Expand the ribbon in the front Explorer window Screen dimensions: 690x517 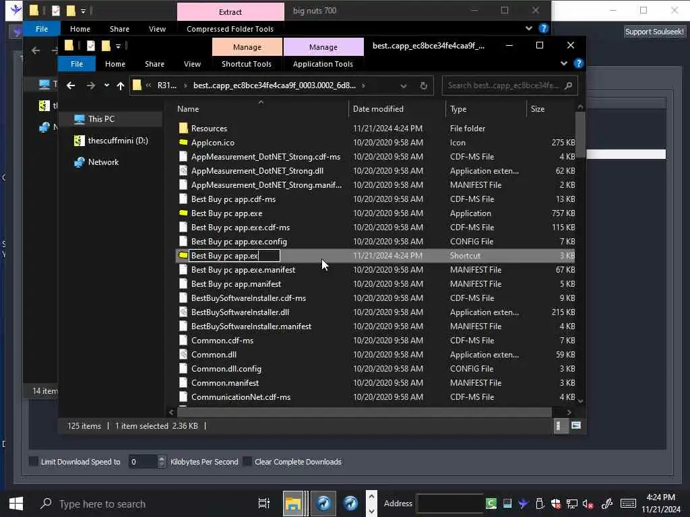coord(564,64)
